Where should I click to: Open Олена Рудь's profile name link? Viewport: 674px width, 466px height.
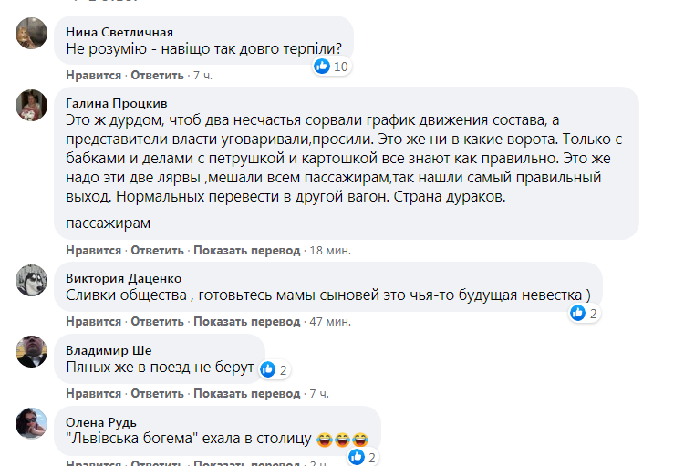pyautogui.click(x=101, y=421)
